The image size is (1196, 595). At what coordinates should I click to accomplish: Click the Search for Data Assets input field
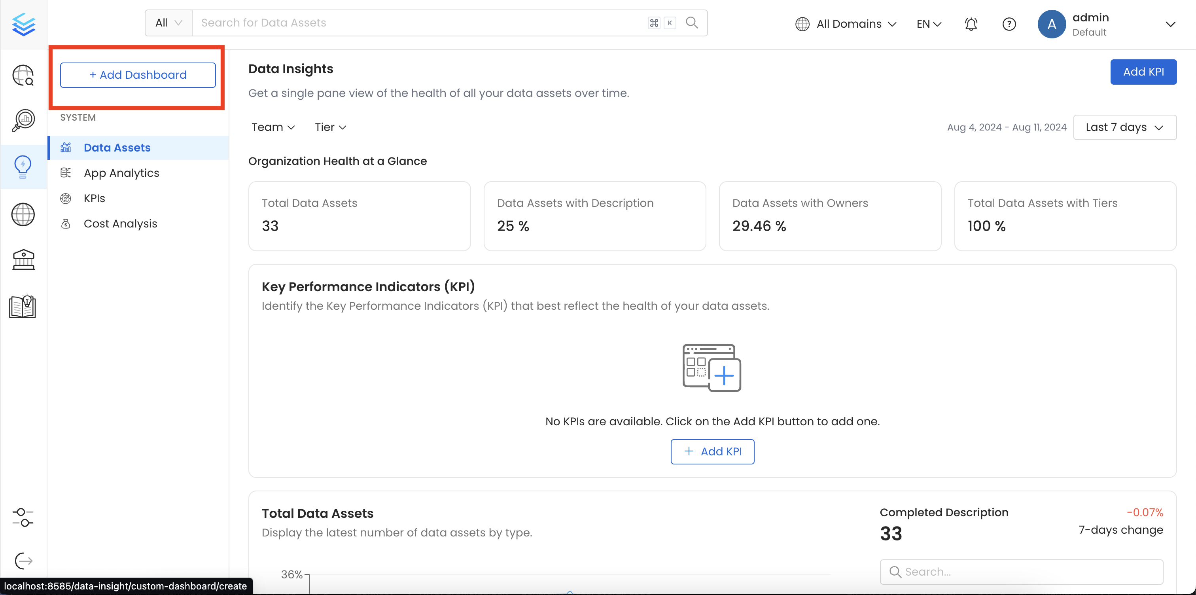418,22
